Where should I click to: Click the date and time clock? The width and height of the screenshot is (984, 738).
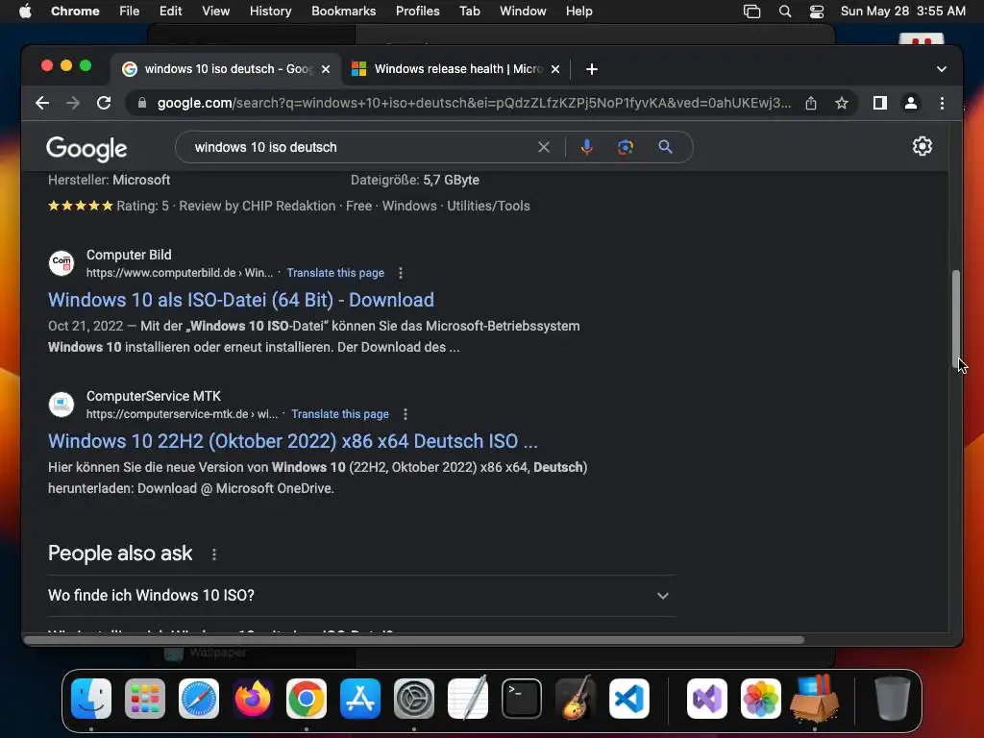(x=902, y=11)
